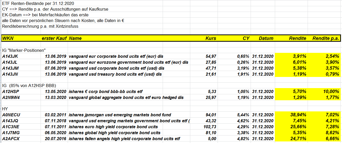The height and width of the screenshot is (143, 342).
Task: Click the 'Rendite p.a.' column header
Action: [x=326, y=38]
